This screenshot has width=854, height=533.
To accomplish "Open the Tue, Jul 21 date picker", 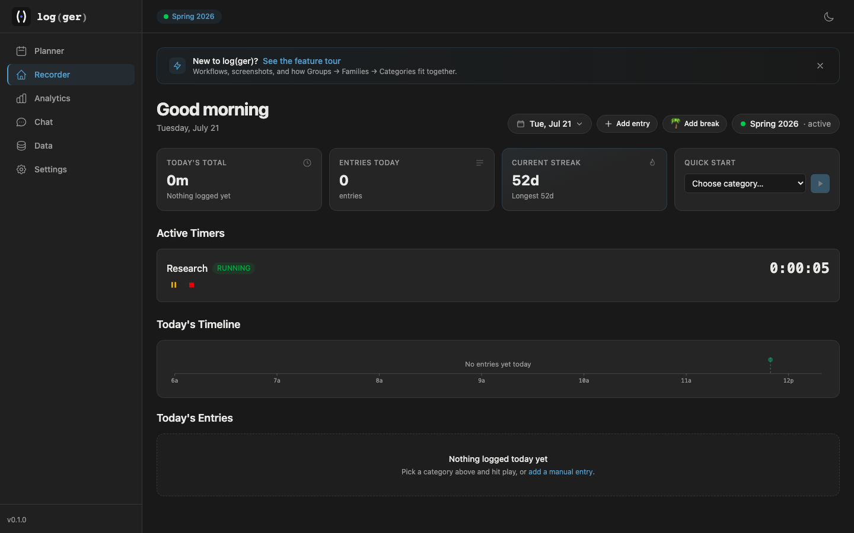I will (x=550, y=124).
